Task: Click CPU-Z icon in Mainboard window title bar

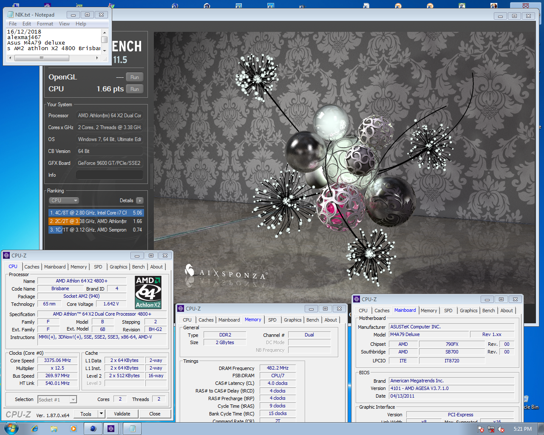Action: coord(357,299)
